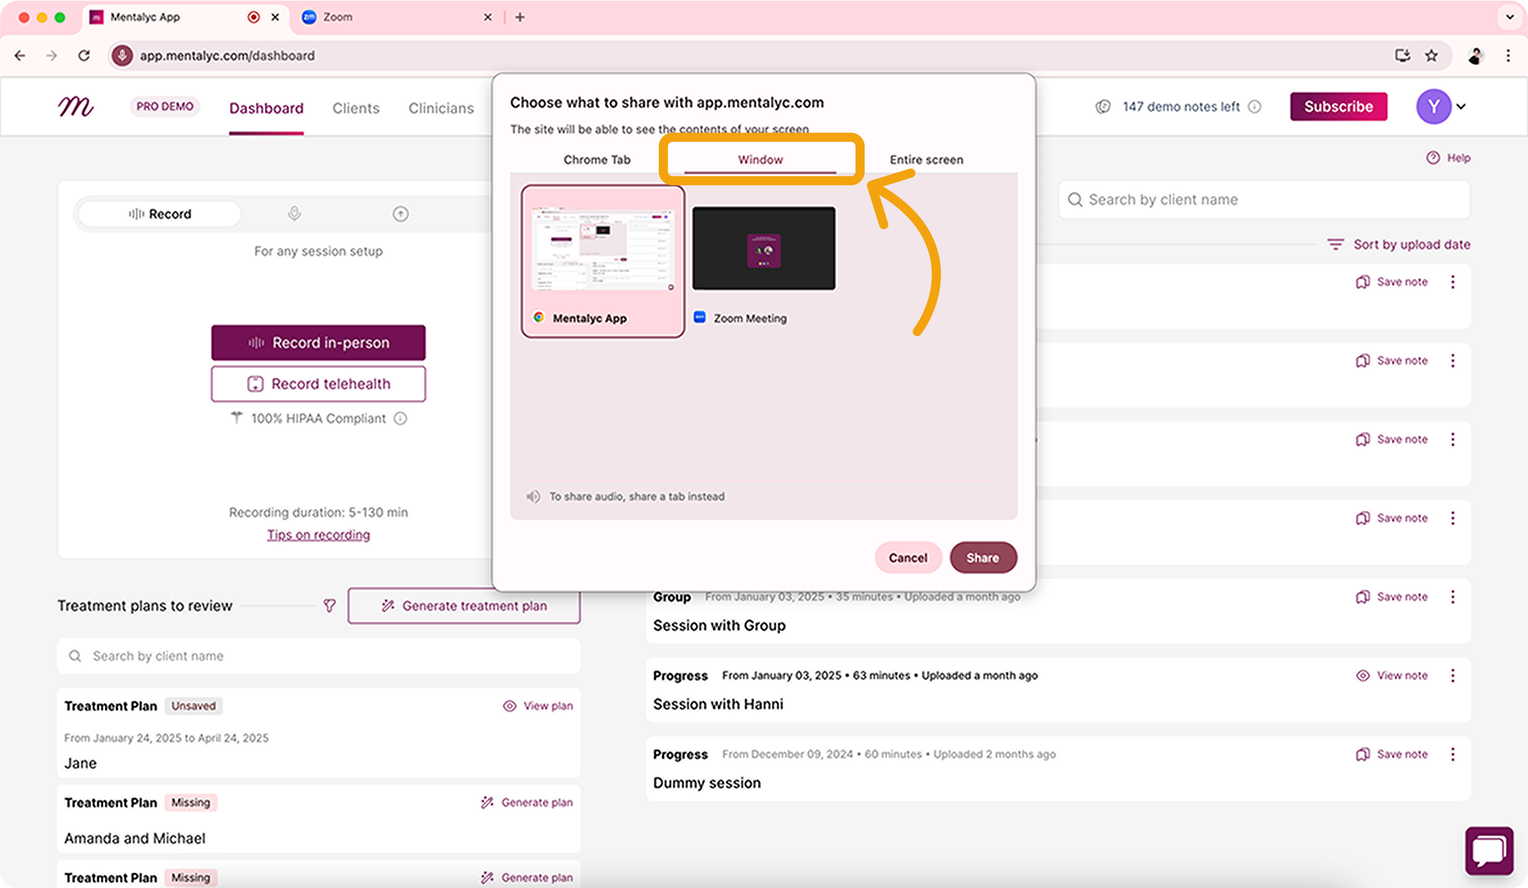Click Save note for Session with Group
1528x888 pixels.
(x=1392, y=597)
